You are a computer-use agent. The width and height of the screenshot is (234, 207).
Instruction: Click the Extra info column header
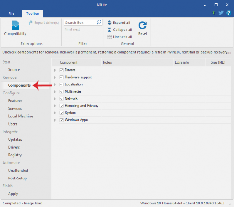point(189,62)
